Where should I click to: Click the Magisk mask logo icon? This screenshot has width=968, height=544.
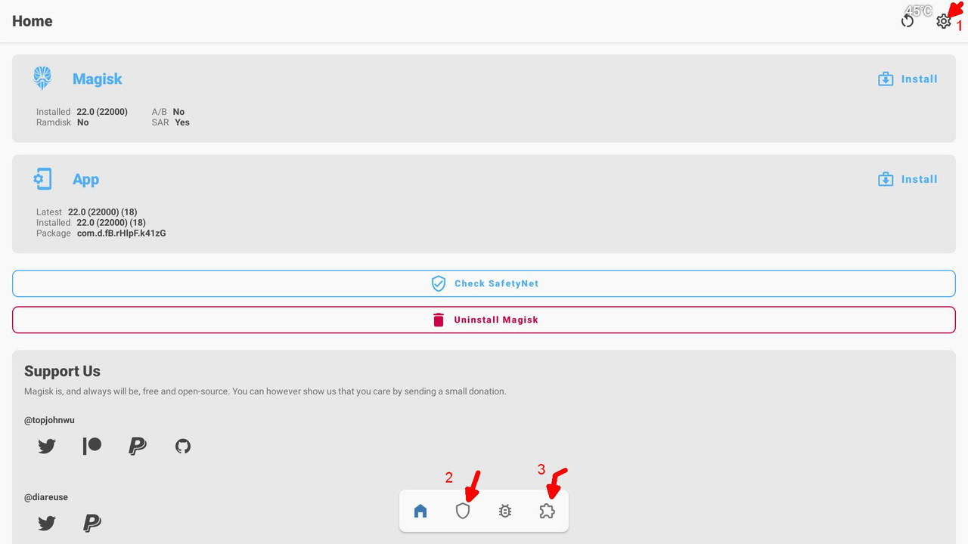point(42,79)
